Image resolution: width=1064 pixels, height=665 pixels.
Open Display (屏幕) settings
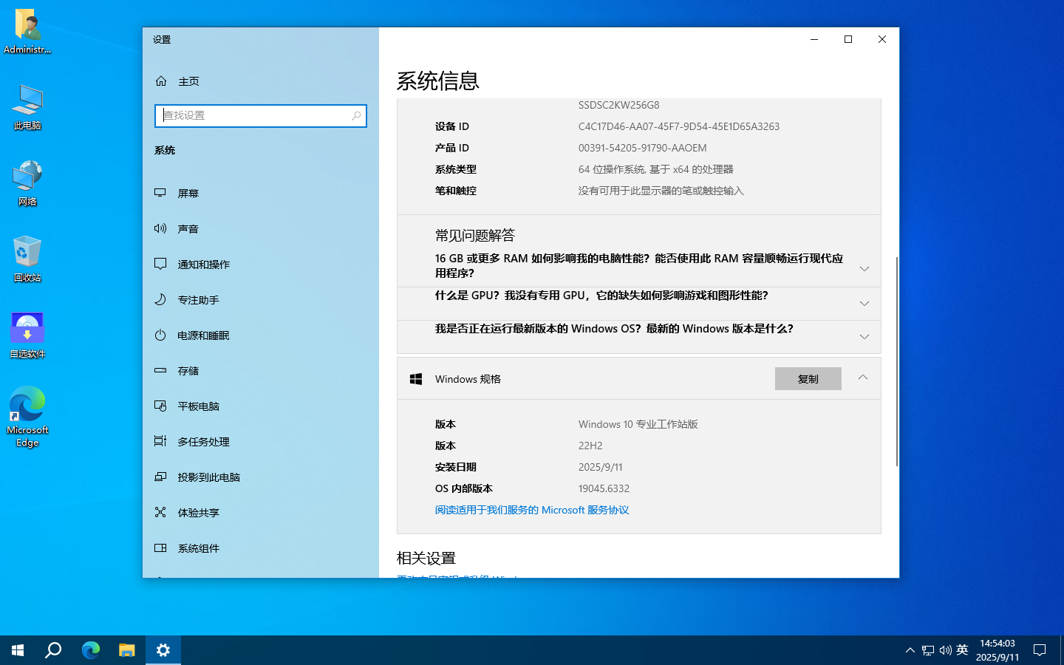click(188, 194)
